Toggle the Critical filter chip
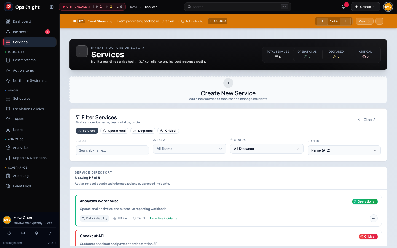This screenshot has width=397, height=248. point(168,131)
